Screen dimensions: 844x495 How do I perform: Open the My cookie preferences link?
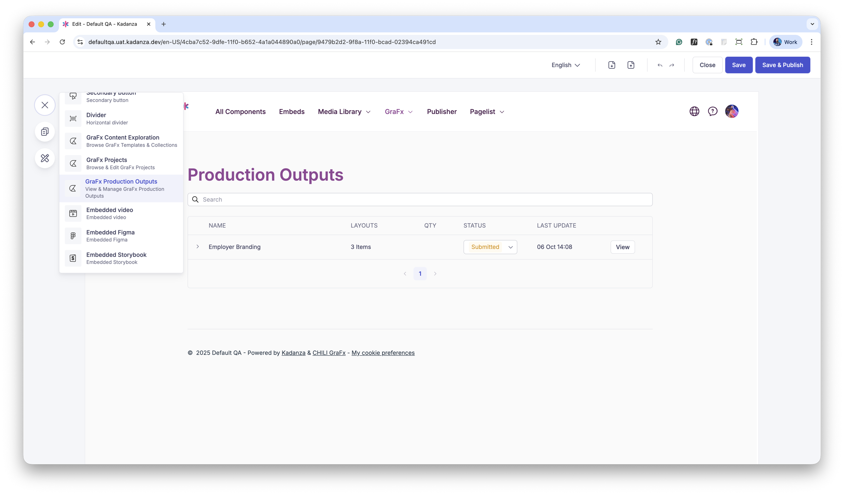point(383,353)
